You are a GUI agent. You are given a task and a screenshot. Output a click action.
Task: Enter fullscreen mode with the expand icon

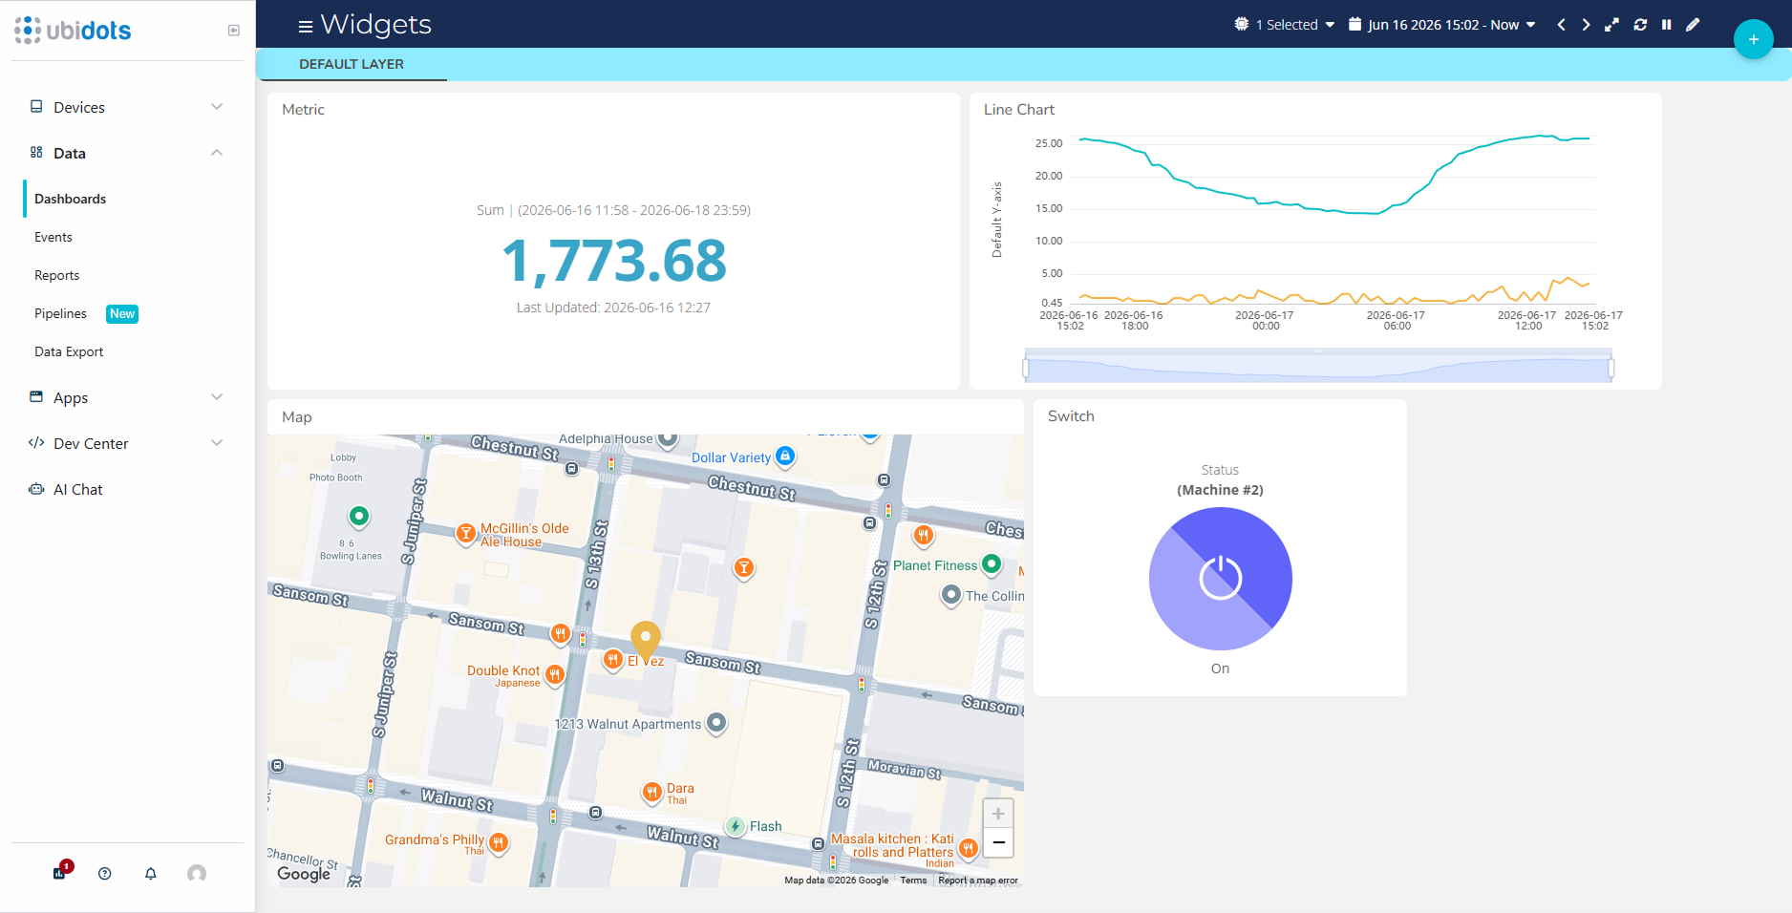1611,25
